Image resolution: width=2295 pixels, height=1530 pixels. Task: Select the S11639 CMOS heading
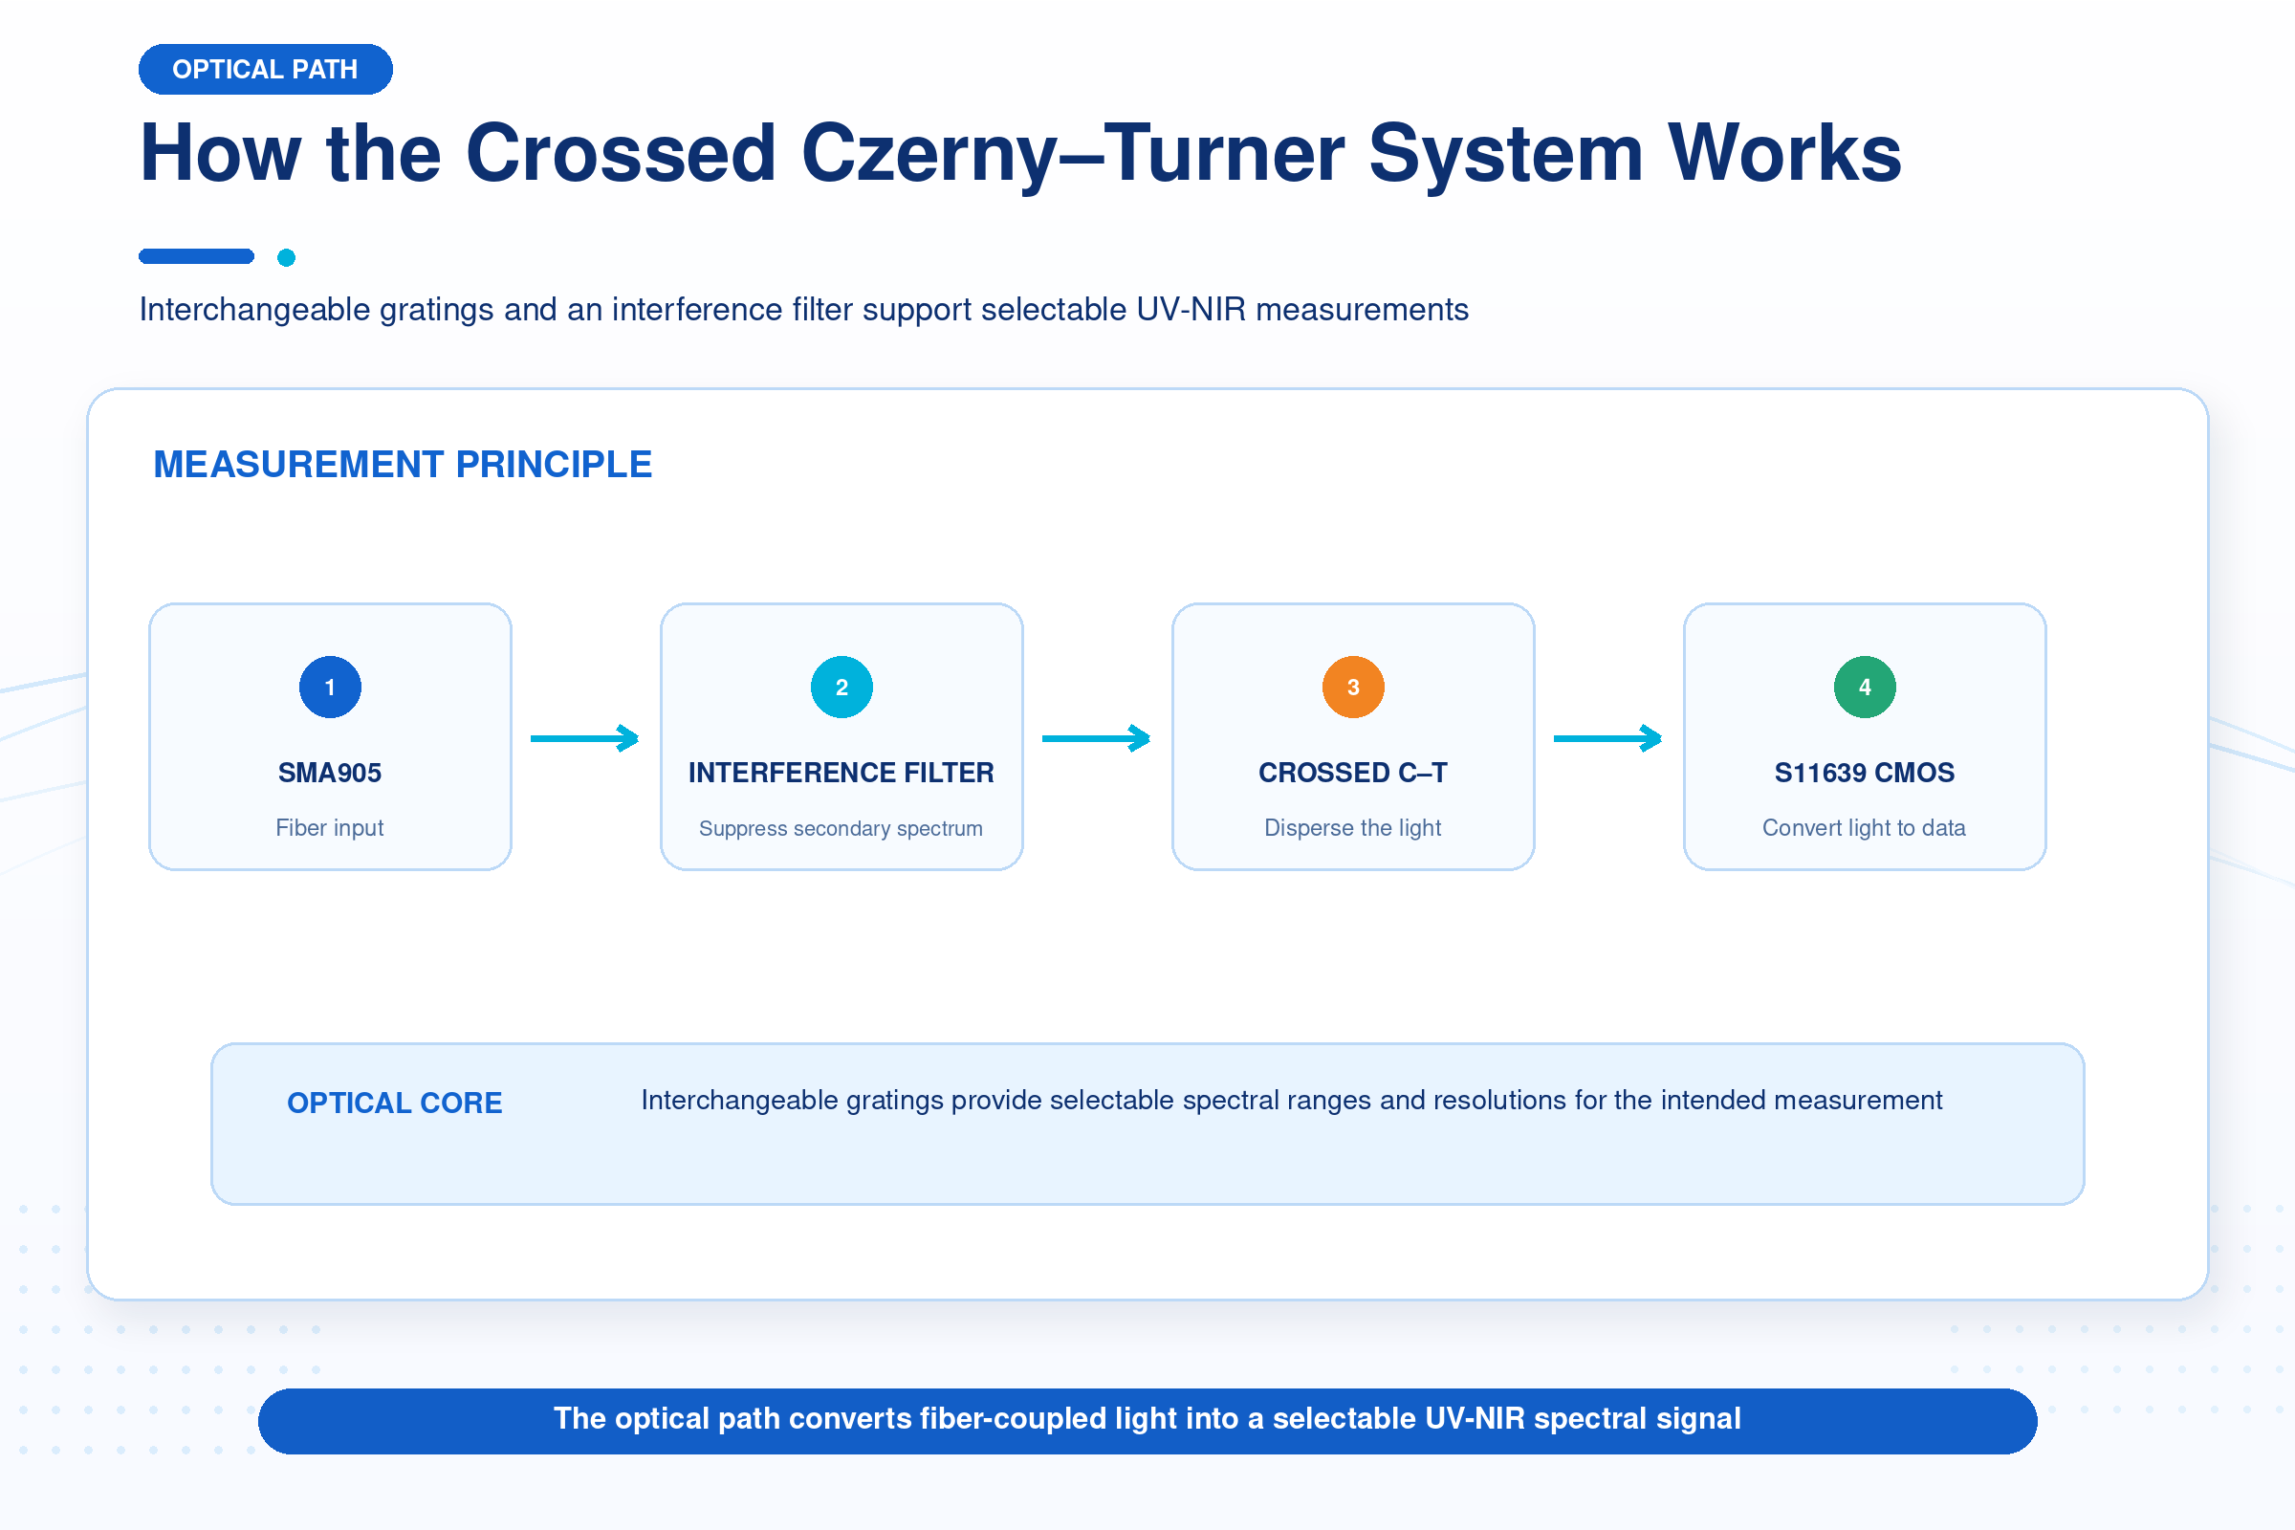coord(1864,773)
